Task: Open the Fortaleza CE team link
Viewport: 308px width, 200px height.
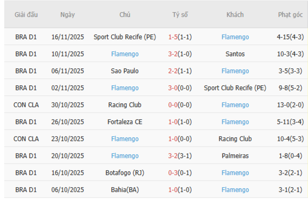Action: click(x=125, y=122)
